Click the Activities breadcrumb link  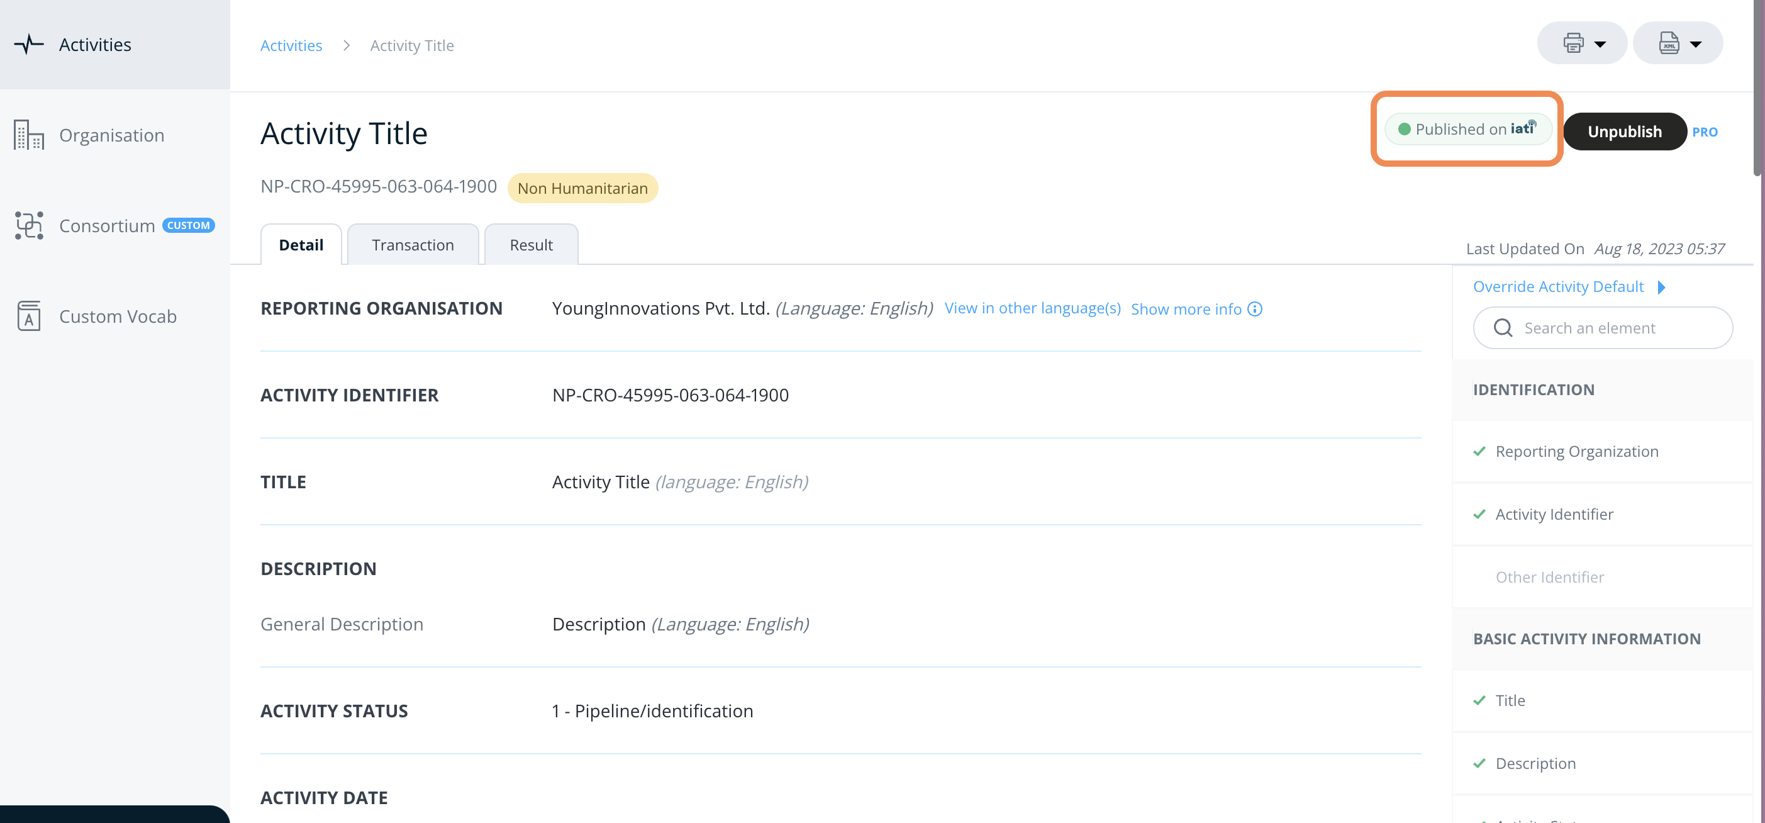(291, 45)
